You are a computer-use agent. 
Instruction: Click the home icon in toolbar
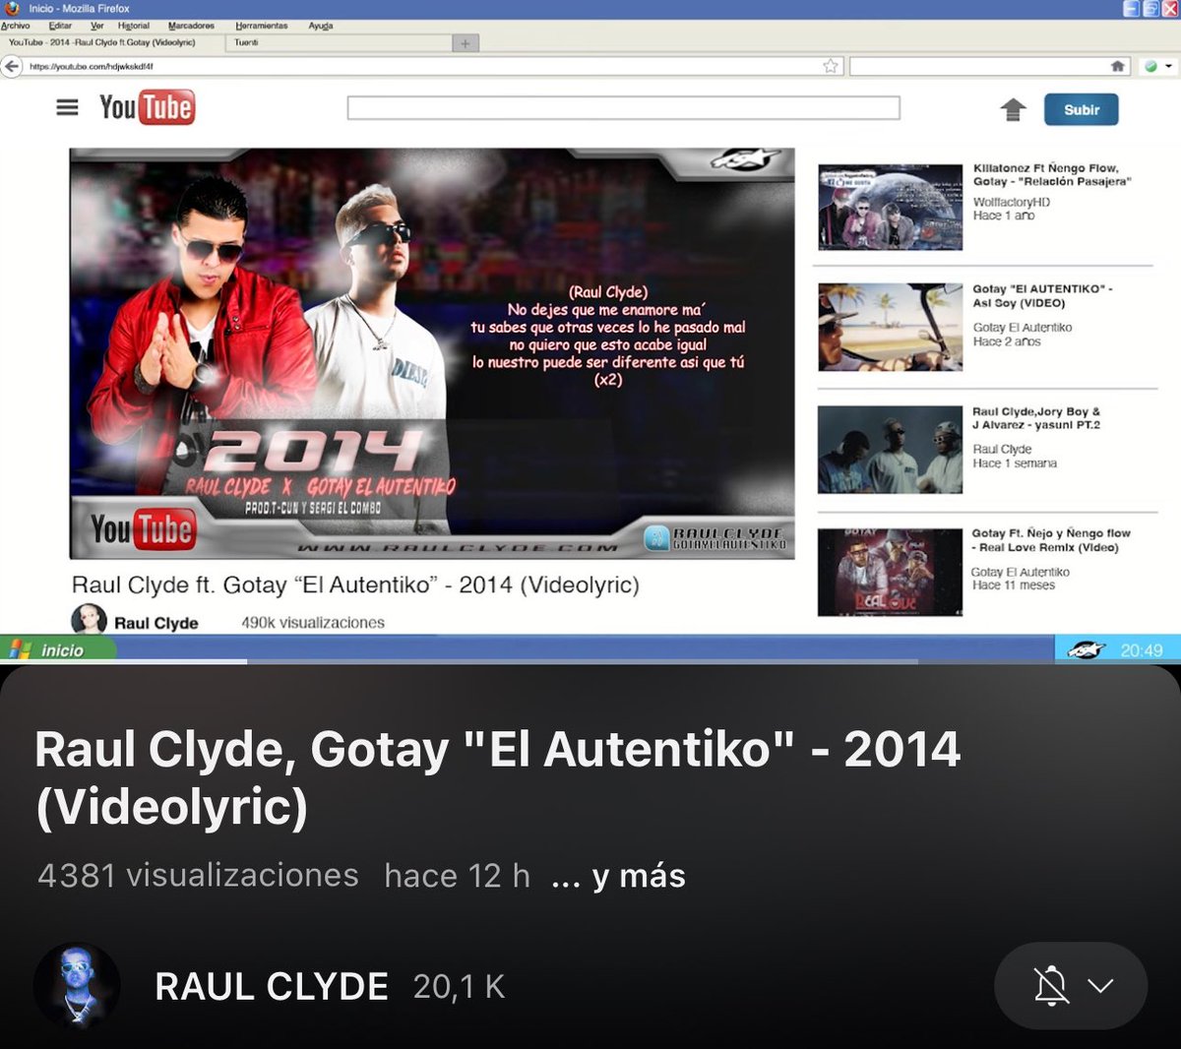pos(1117,66)
